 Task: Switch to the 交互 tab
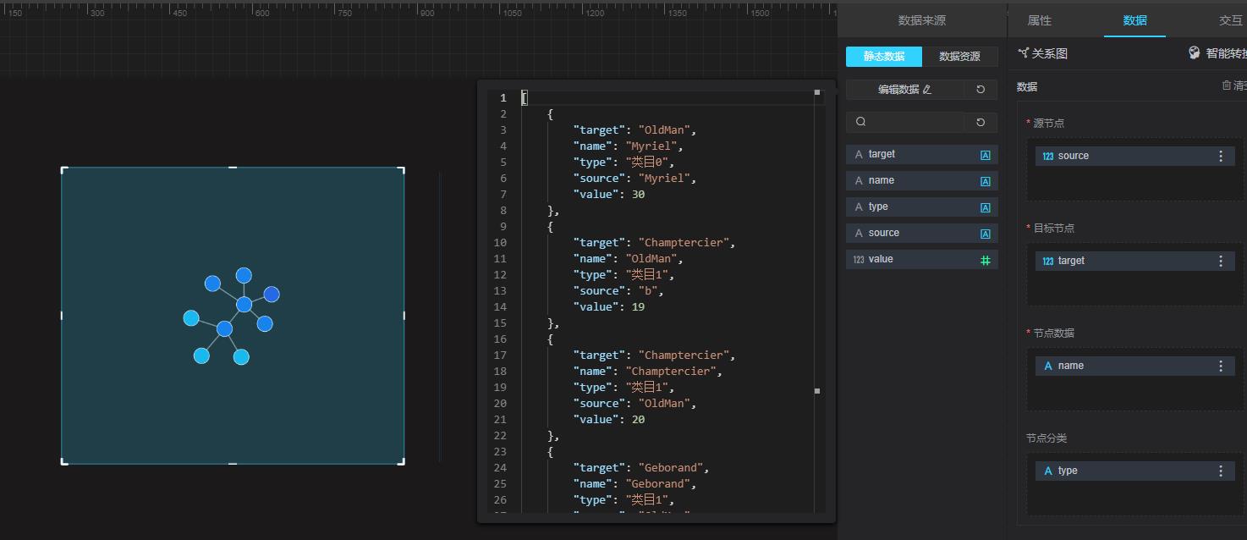1231,20
